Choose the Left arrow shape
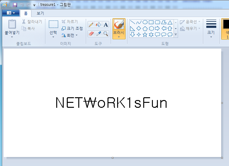Screen dimensions: 229x166 [164, 28]
